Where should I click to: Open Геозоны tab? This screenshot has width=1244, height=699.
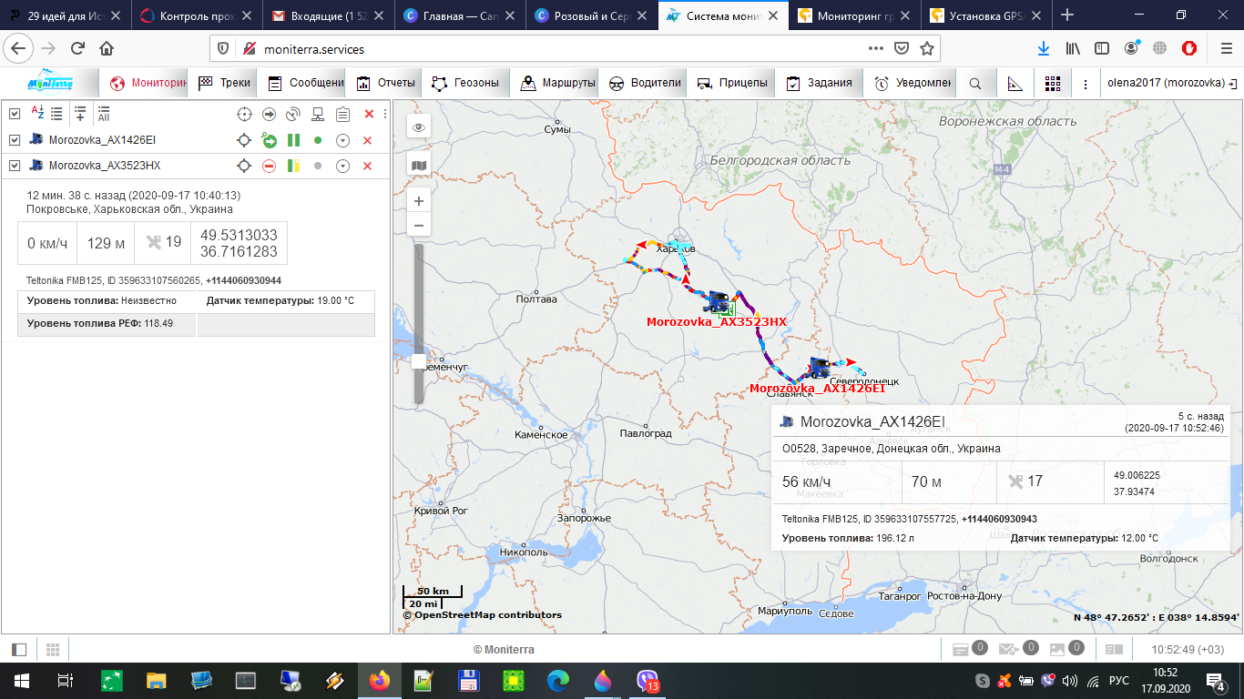tap(466, 83)
